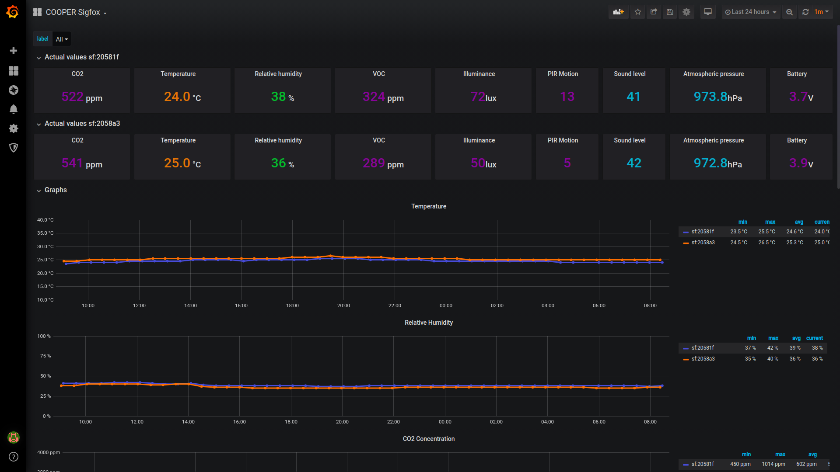Open the COOPER Sigfox dashboard picker
The height and width of the screenshot is (472, 840).
[x=73, y=12]
